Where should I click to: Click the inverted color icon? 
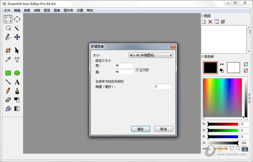point(246,71)
